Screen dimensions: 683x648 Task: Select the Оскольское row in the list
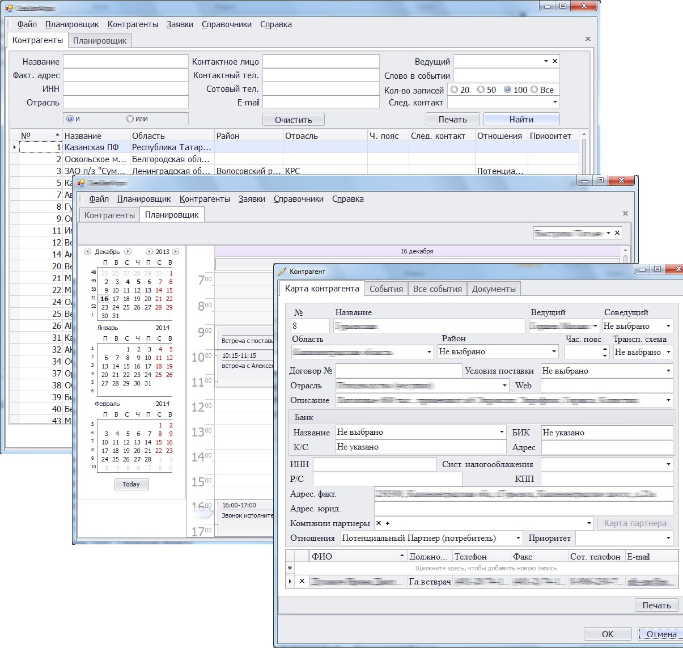coord(295,159)
